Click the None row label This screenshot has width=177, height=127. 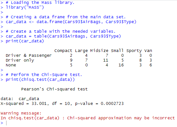click(x=11, y=65)
